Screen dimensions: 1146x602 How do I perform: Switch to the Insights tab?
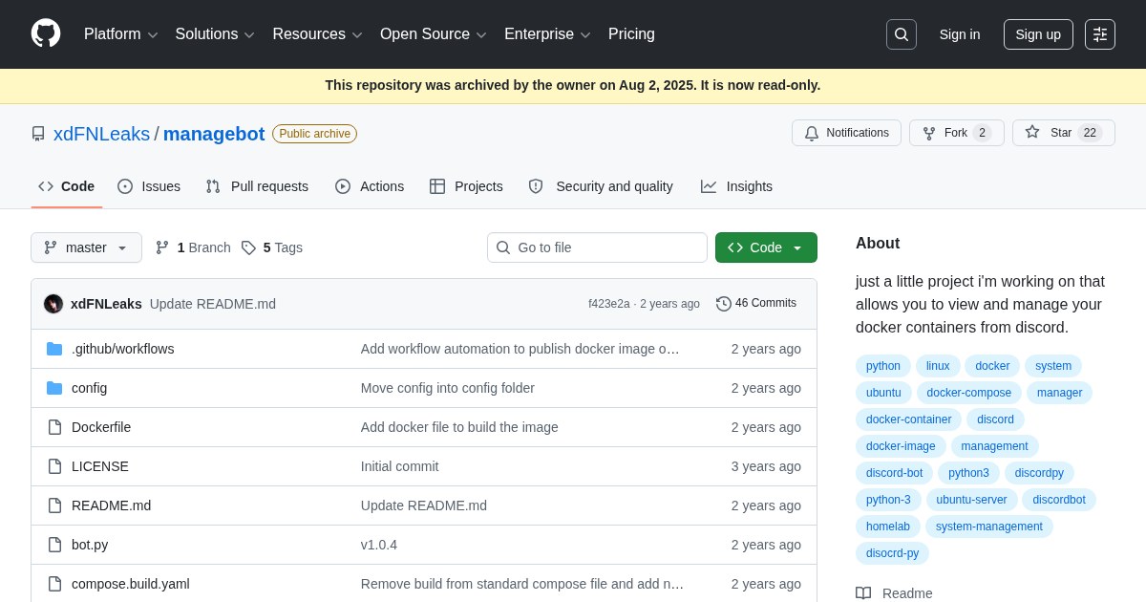click(x=736, y=186)
